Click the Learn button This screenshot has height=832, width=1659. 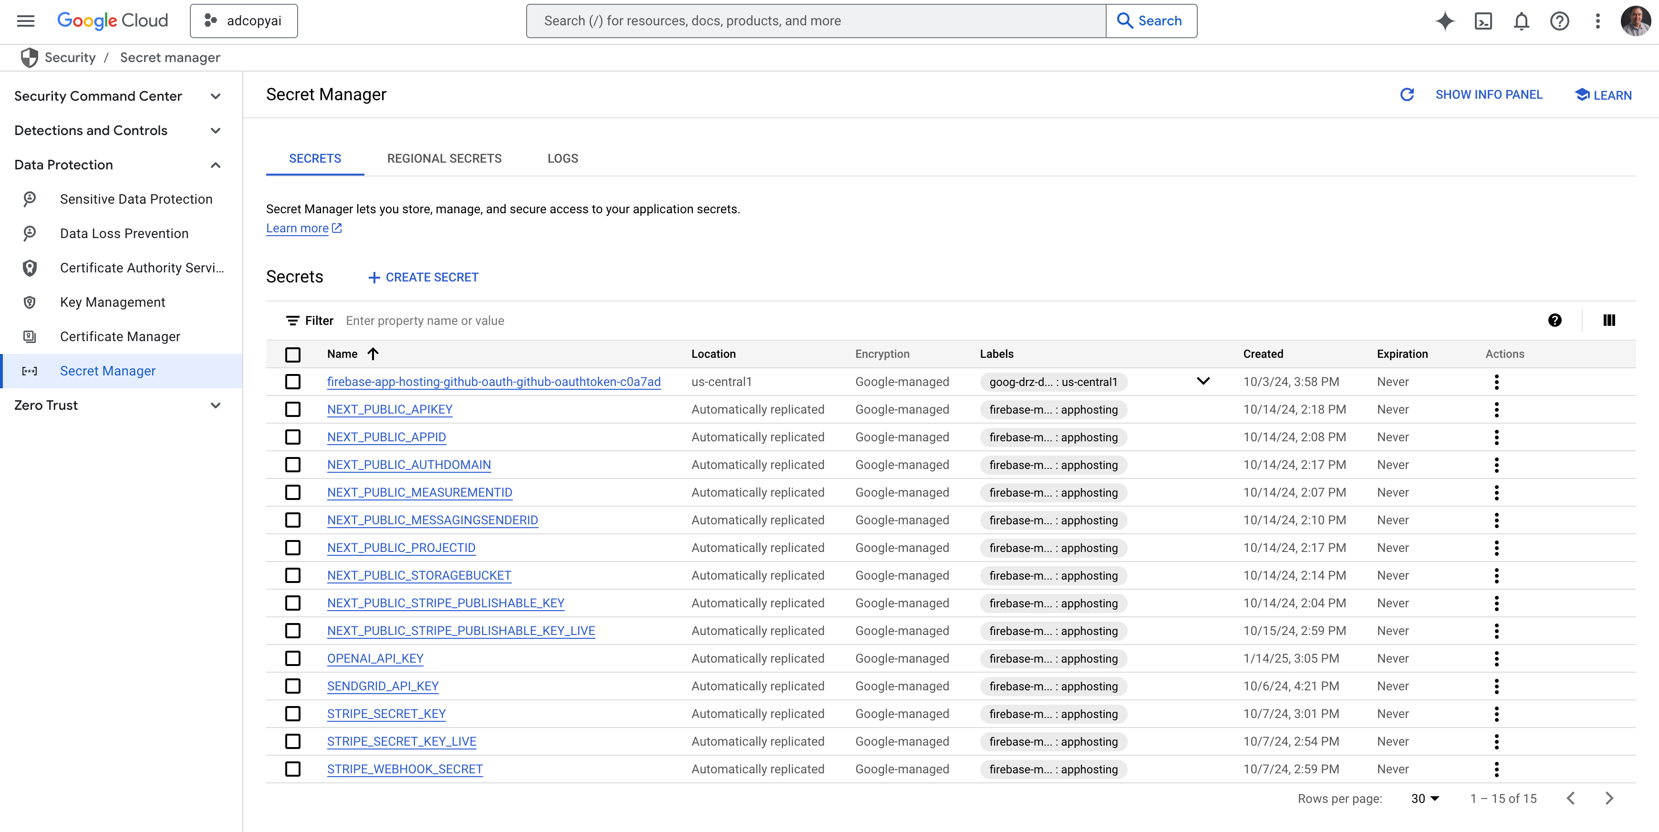click(x=1603, y=94)
